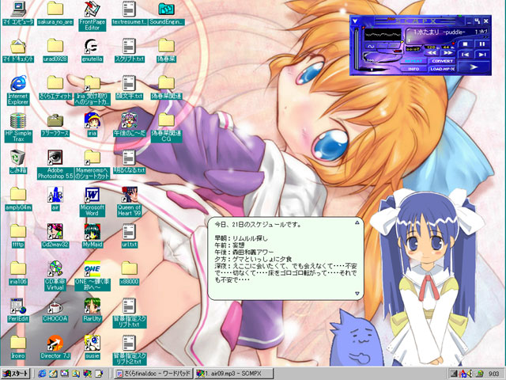Select the ONE ～輝く季節へ～ shortcut

pyautogui.click(x=93, y=275)
